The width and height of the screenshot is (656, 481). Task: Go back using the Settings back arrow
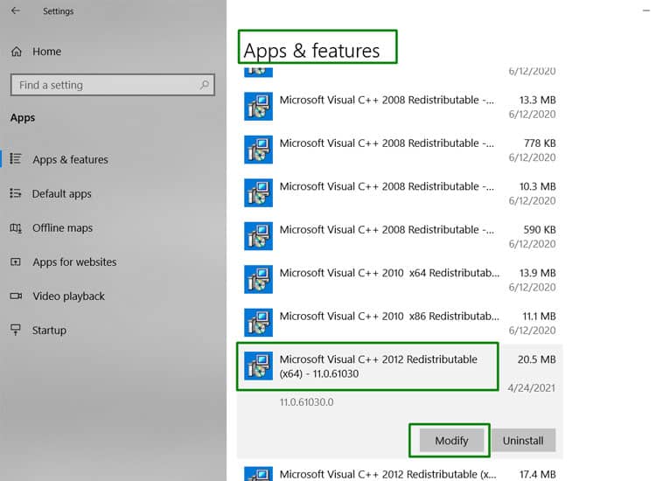pyautogui.click(x=16, y=10)
